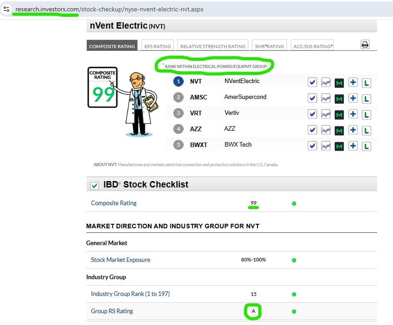Viewport: 393px width, 325px height.
Task: Click the BWX Tech company name
Action: pos(238,145)
